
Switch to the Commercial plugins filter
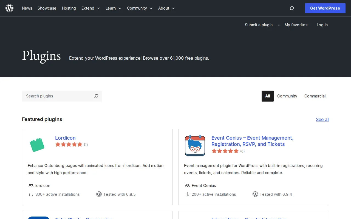[x=315, y=96]
